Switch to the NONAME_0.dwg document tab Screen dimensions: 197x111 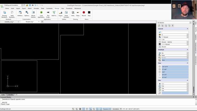tap(9, 22)
